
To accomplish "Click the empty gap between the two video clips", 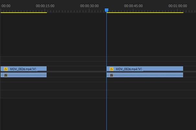I will [x=76, y=69].
